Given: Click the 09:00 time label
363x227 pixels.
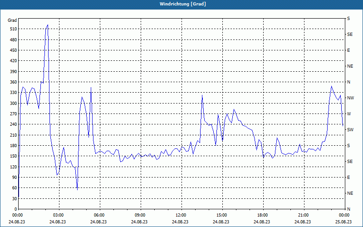Looking at the screenshot, I should point(140,215).
